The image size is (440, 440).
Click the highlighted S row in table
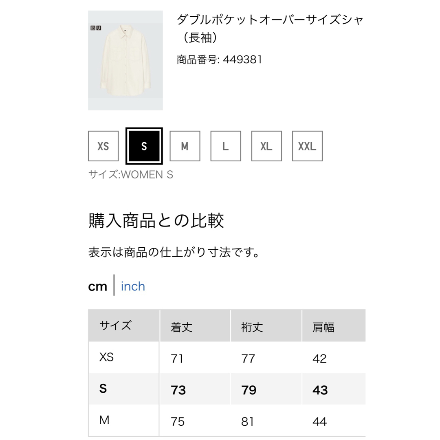click(x=227, y=389)
